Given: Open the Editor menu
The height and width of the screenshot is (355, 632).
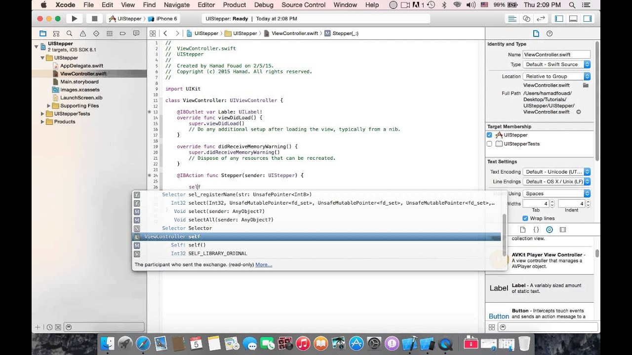Looking at the screenshot, I should point(206,5).
